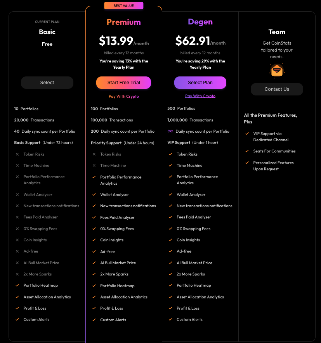Choose Select Plan for Degen
Screen dimensions: 321x343
200,83
